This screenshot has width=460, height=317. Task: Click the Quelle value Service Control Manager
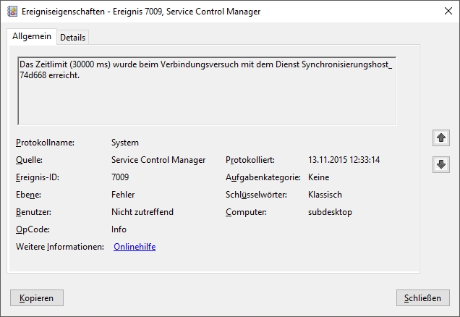(158, 160)
